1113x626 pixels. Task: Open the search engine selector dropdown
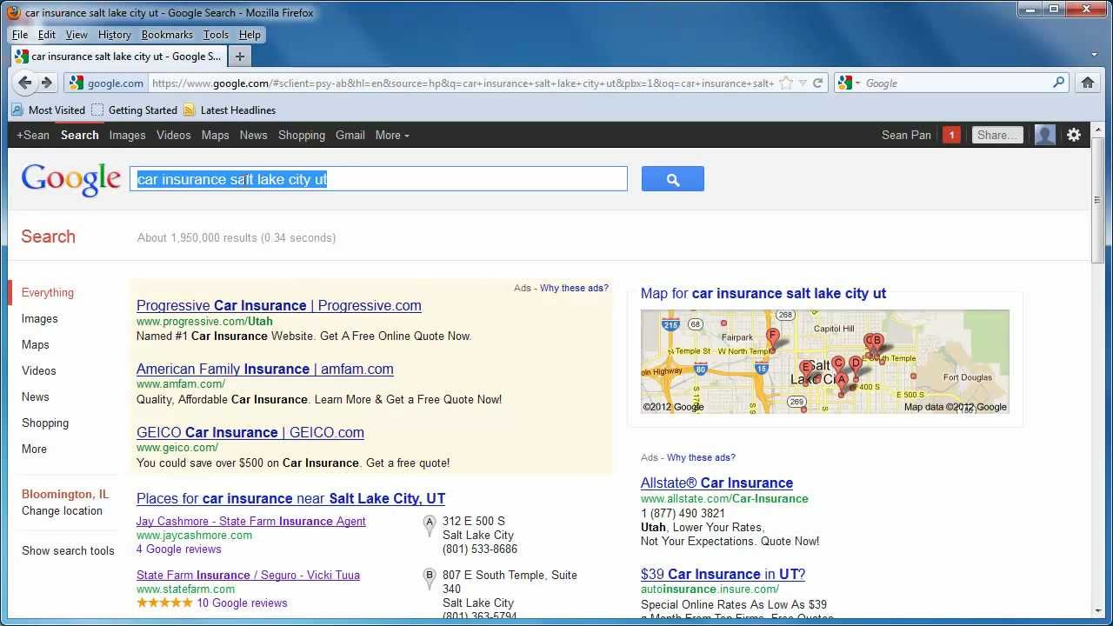[849, 83]
